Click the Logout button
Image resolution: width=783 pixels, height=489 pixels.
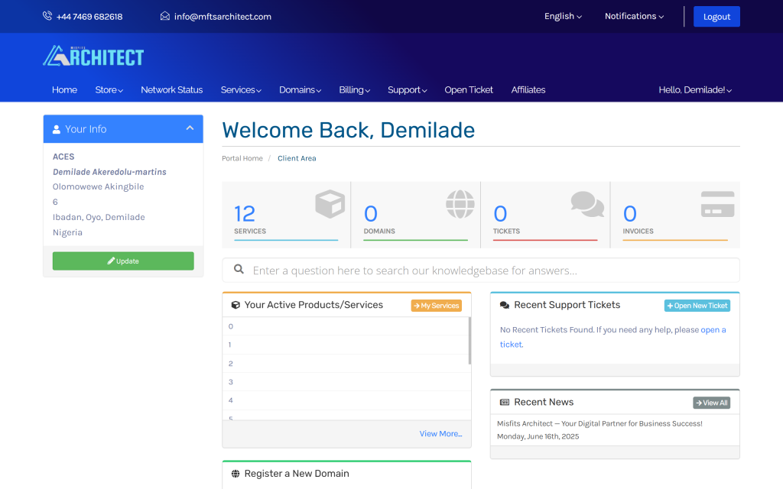tap(716, 17)
